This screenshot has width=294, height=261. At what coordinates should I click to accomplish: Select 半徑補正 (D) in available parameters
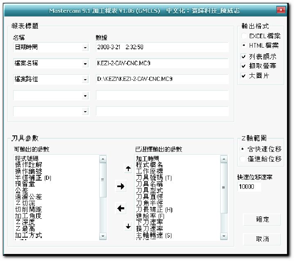(x=33, y=178)
